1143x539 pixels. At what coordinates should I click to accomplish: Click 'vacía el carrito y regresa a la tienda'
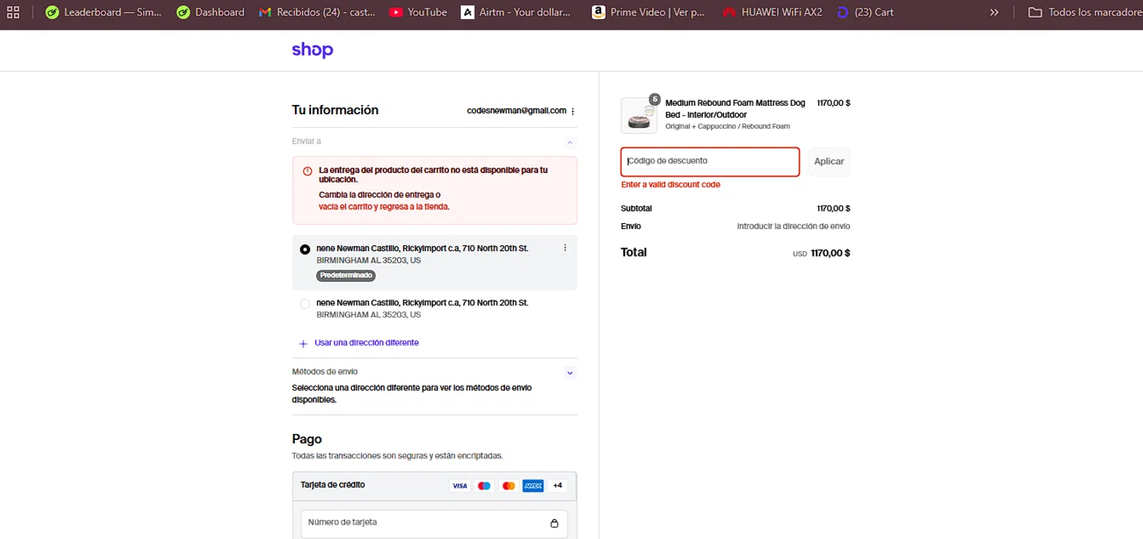[x=384, y=206]
